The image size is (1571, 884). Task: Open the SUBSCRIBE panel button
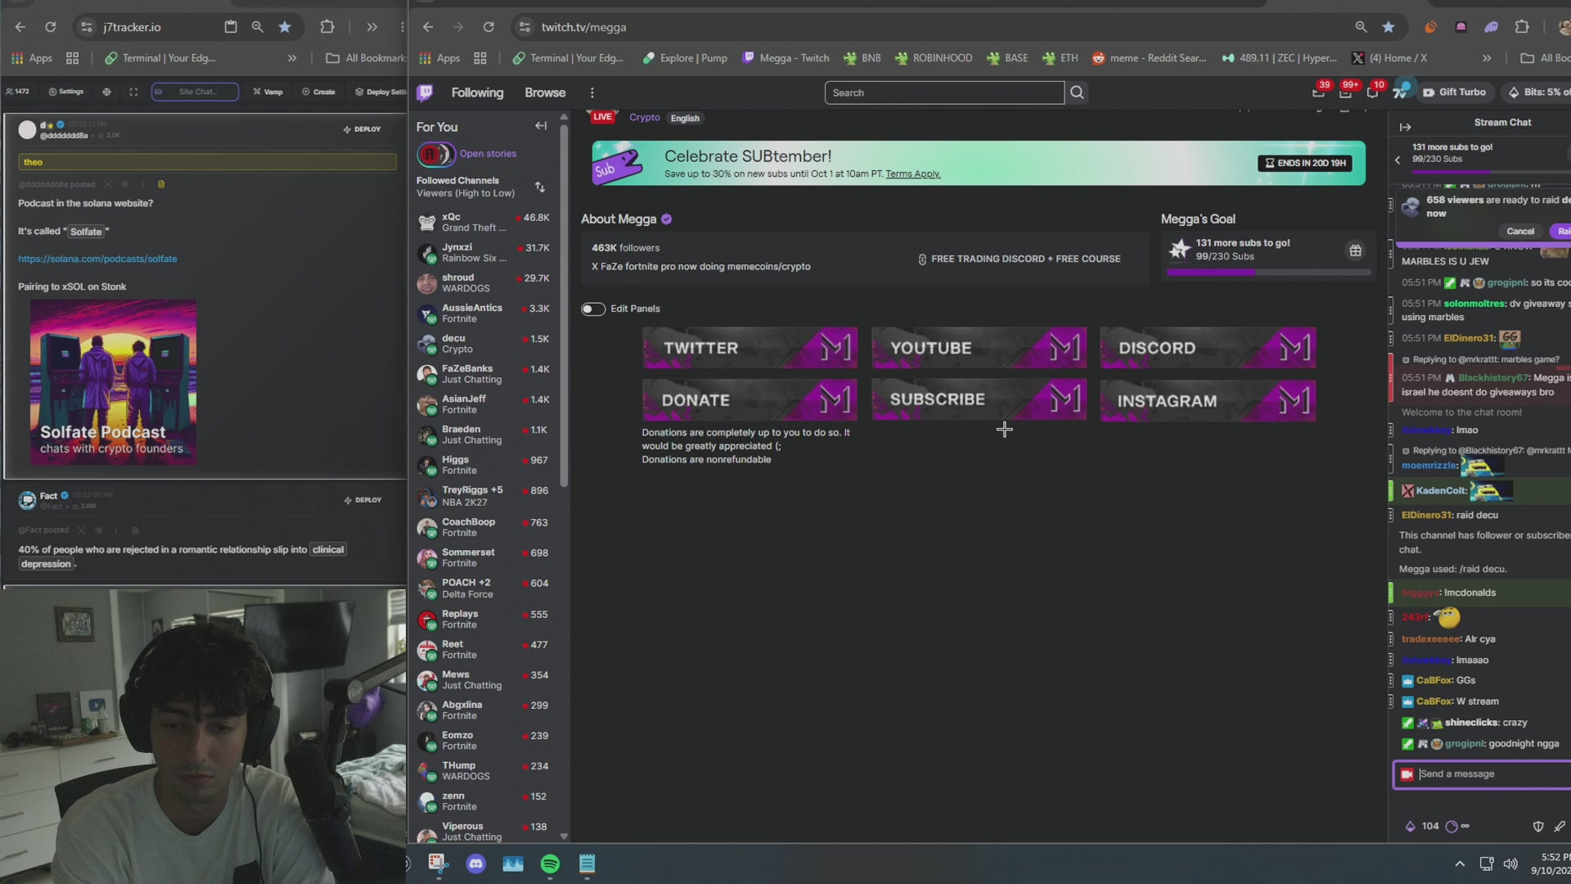979,399
